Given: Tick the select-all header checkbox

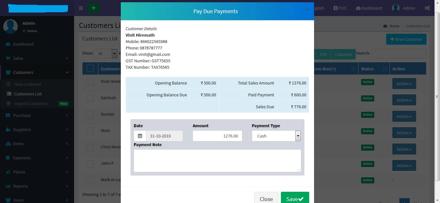Looking at the screenshot, I should coord(90,68).
